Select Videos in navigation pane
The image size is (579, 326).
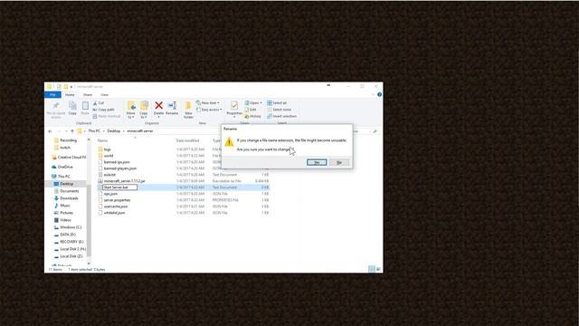pos(62,220)
